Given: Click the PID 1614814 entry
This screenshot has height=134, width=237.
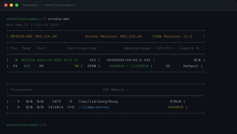Looking at the screenshot, I should point(55,107).
